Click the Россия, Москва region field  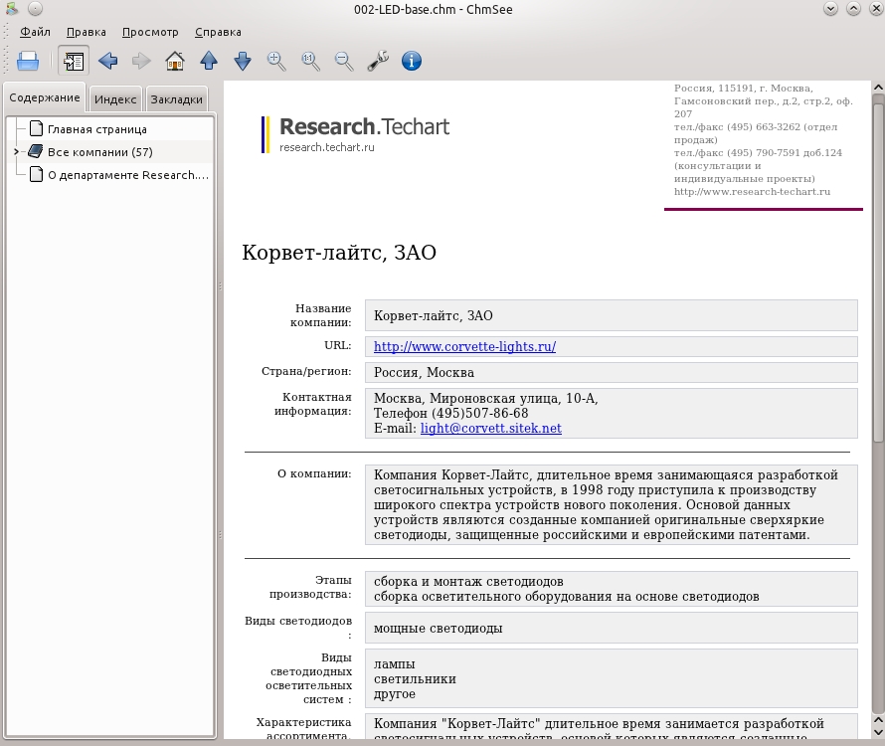612,373
